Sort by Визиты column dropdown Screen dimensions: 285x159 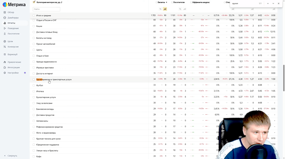(x=162, y=2)
